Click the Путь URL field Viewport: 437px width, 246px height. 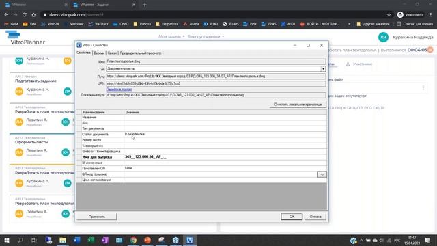(216, 76)
